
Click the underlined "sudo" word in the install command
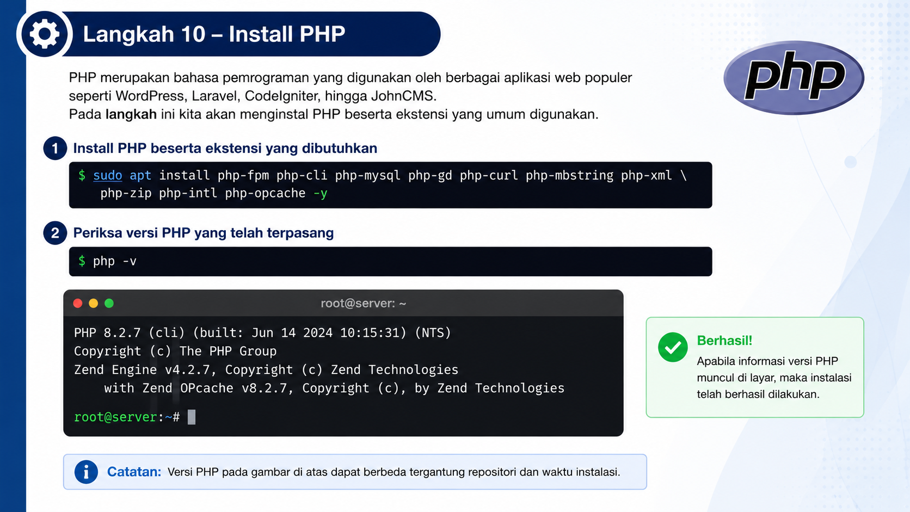(x=108, y=175)
